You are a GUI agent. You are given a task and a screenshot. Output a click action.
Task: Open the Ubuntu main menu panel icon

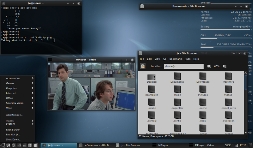click(x=3, y=145)
